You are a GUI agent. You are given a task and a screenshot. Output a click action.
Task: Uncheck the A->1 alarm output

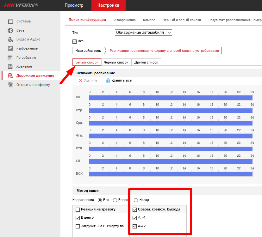[134, 218]
